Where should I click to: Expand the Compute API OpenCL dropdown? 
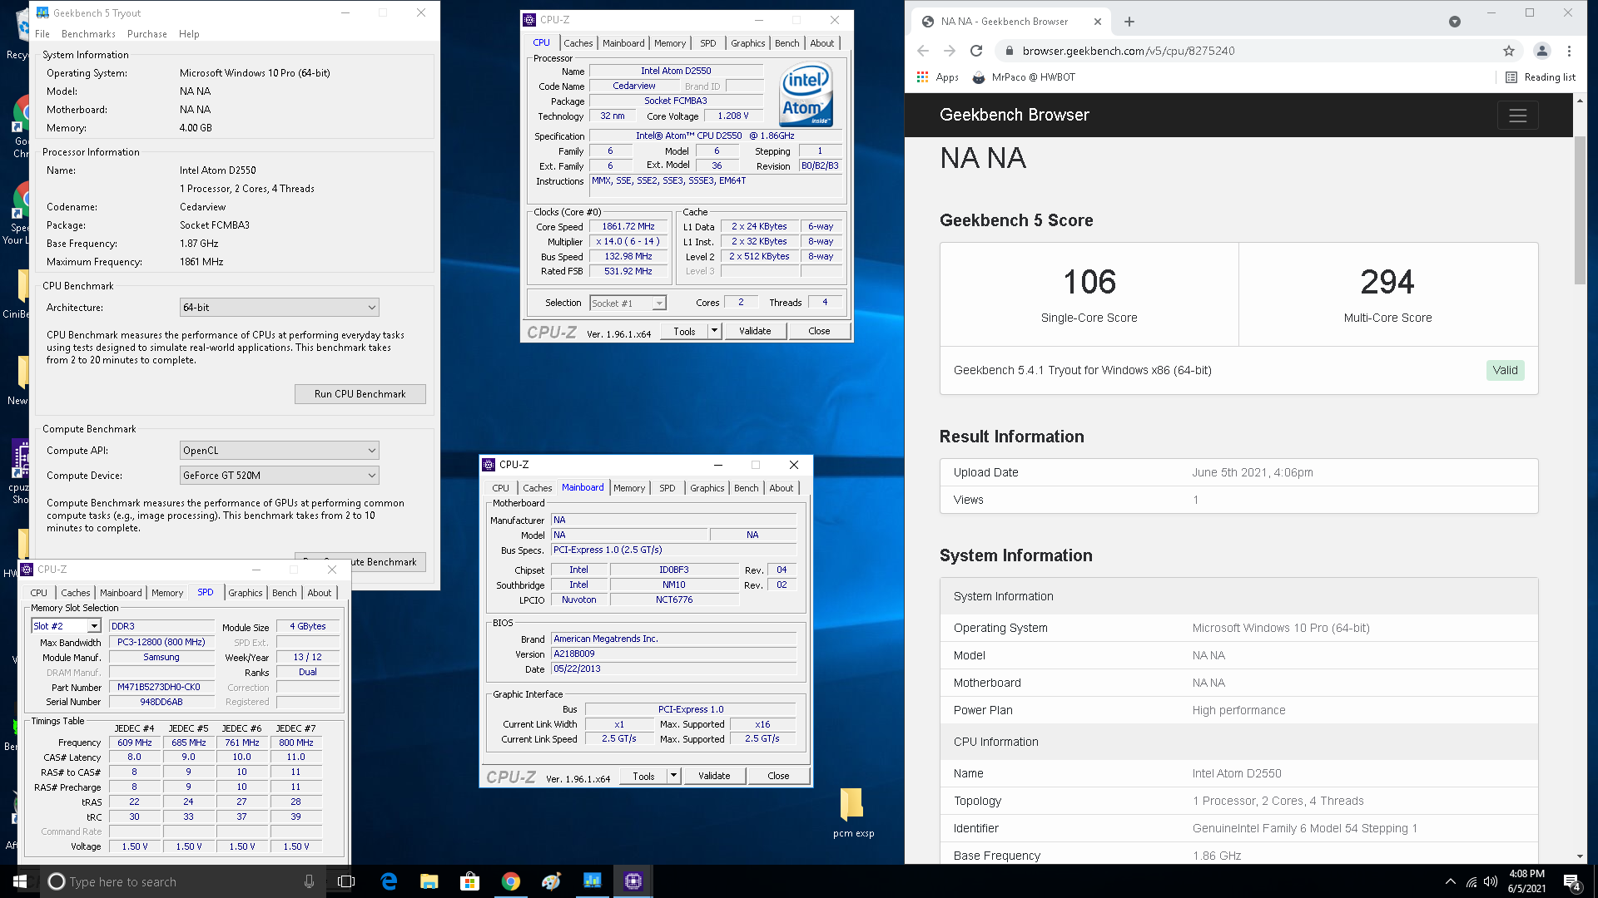click(280, 451)
